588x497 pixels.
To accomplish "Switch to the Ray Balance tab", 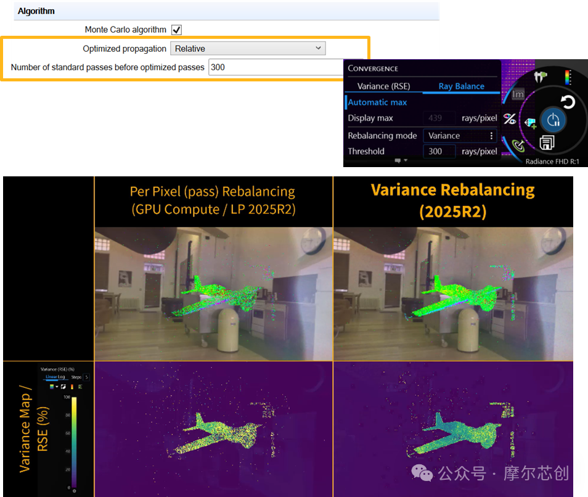I will click(x=461, y=86).
